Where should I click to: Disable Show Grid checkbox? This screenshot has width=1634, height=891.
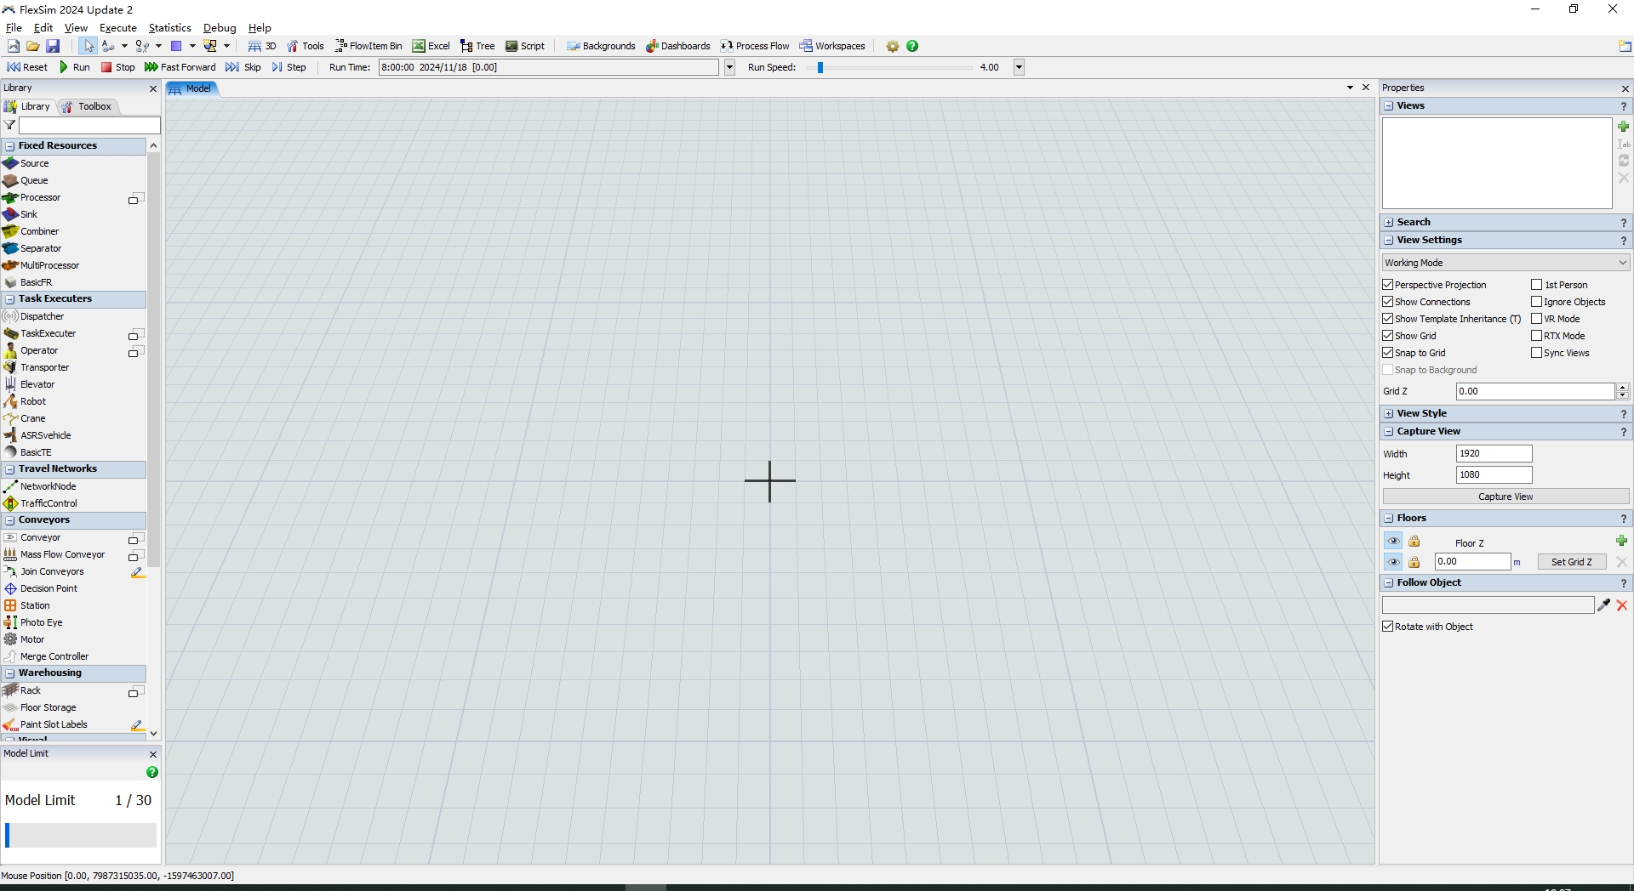click(x=1388, y=336)
